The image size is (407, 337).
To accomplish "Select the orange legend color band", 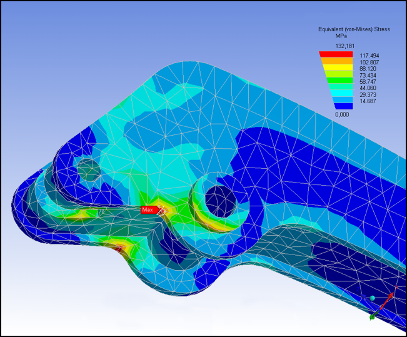I will pos(336,61).
